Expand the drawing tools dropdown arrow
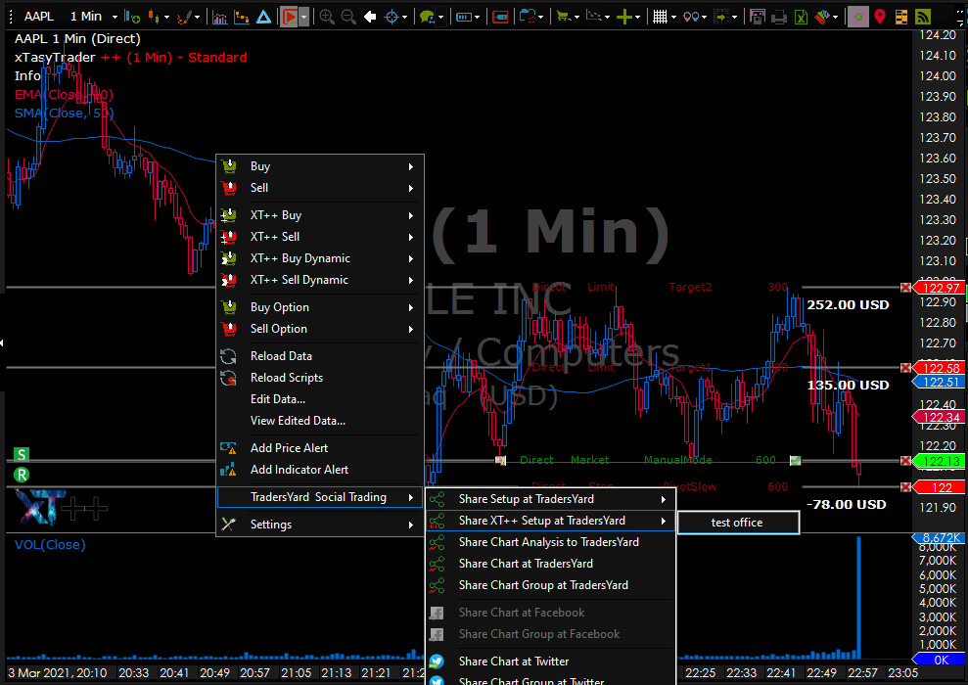 (198, 17)
